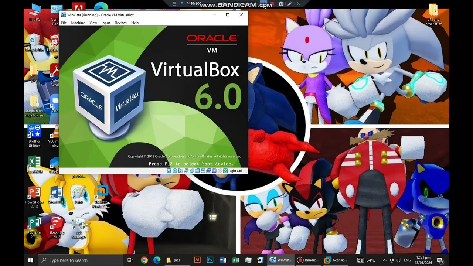
Task: Select the VMware Workstation desktop shortcut
Action: pyautogui.click(x=101, y=197)
